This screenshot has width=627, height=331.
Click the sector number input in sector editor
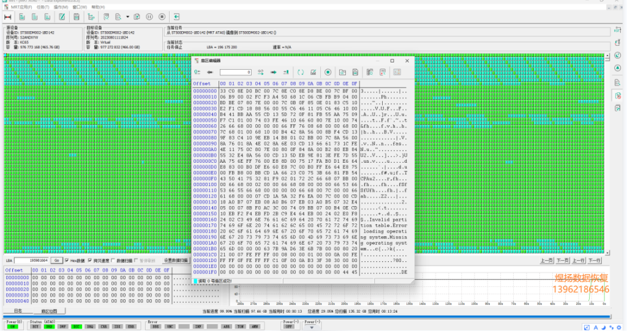tap(235, 72)
